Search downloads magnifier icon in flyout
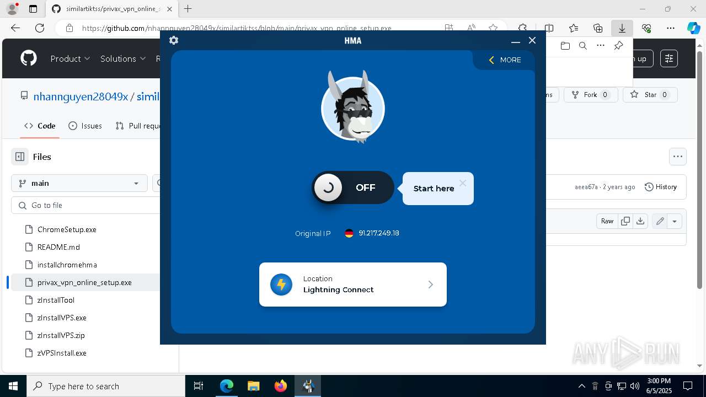Screen dimensions: 706x397 coord(582,46)
